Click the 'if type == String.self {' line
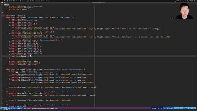This screenshot has height=111, width=197. [x=19, y=19]
